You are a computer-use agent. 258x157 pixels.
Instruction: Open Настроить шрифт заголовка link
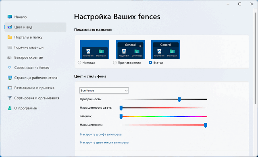(x=101, y=134)
